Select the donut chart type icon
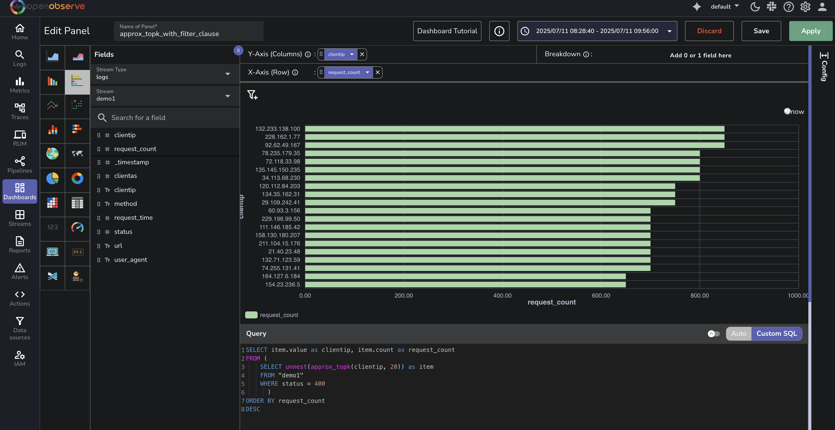The width and height of the screenshot is (835, 430). 77,178
